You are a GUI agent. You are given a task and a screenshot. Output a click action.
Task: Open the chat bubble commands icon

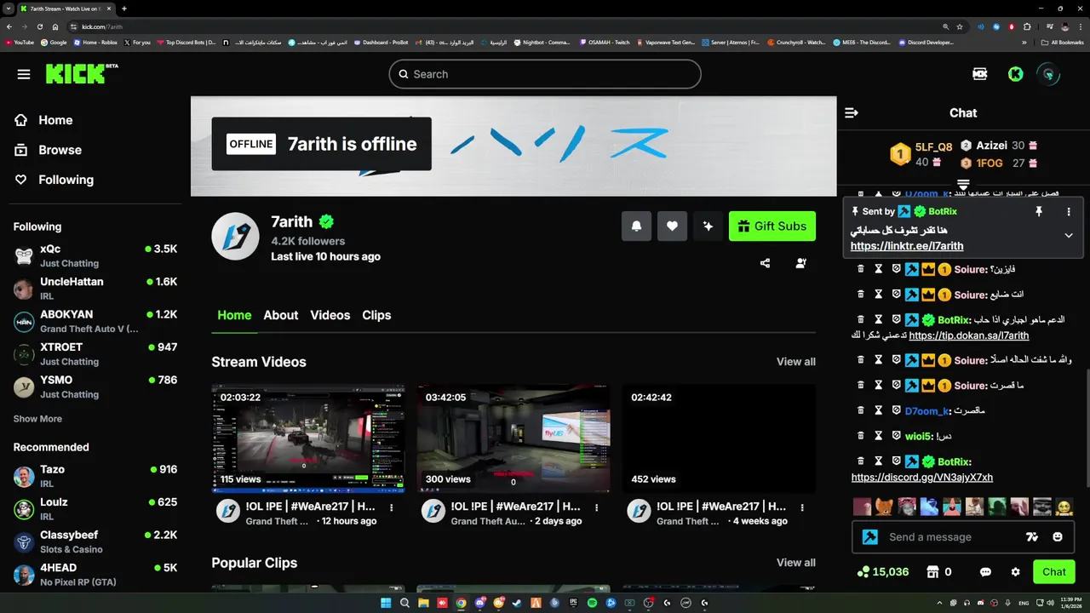point(985,572)
